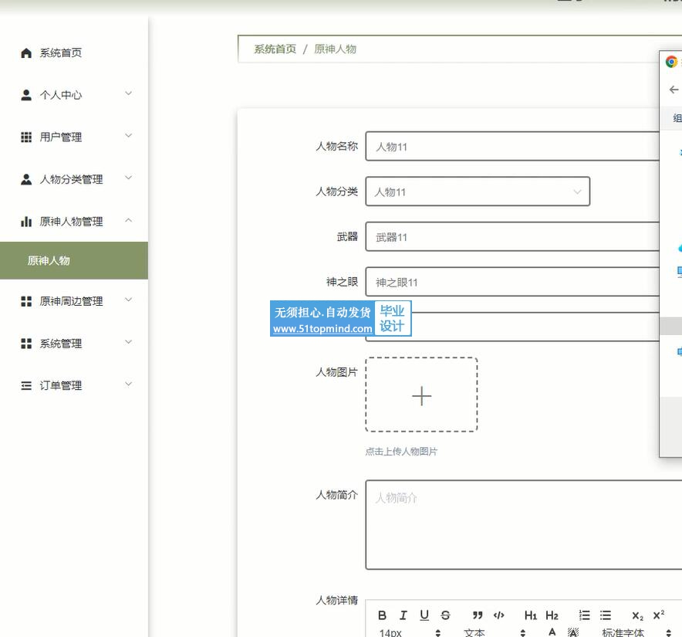Insert a numbered list
682x637 pixels.
coord(585,615)
